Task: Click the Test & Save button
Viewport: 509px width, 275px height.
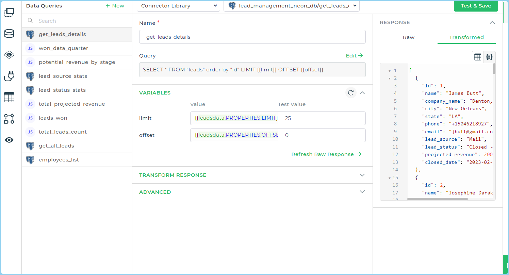Action: click(476, 6)
